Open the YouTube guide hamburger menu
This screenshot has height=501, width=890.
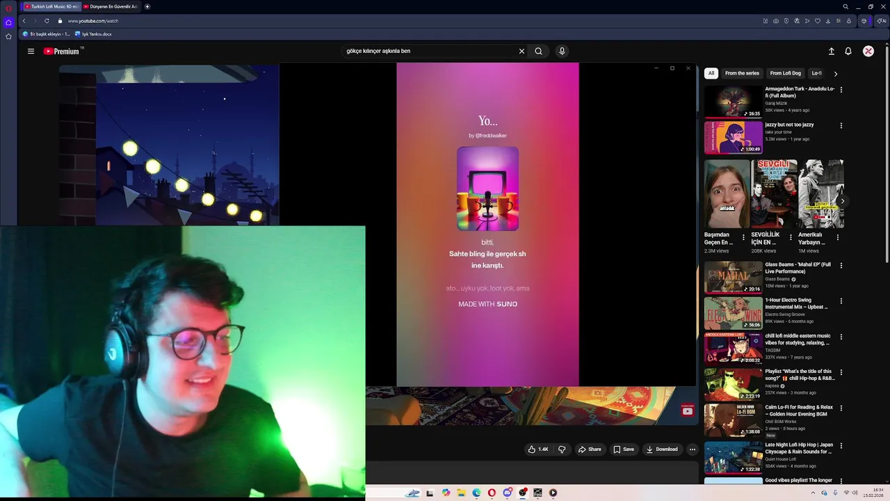pyautogui.click(x=31, y=51)
